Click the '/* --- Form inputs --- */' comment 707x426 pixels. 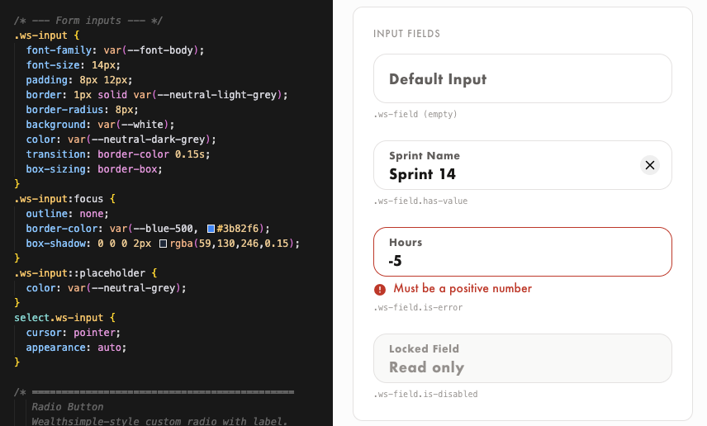click(88, 21)
